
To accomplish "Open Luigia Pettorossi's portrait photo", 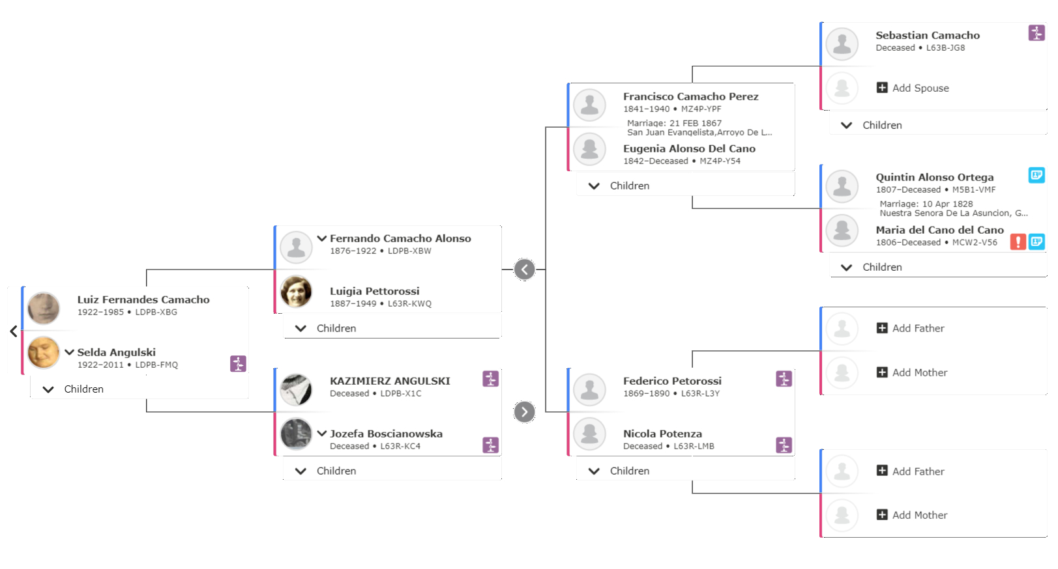I will click(x=297, y=291).
